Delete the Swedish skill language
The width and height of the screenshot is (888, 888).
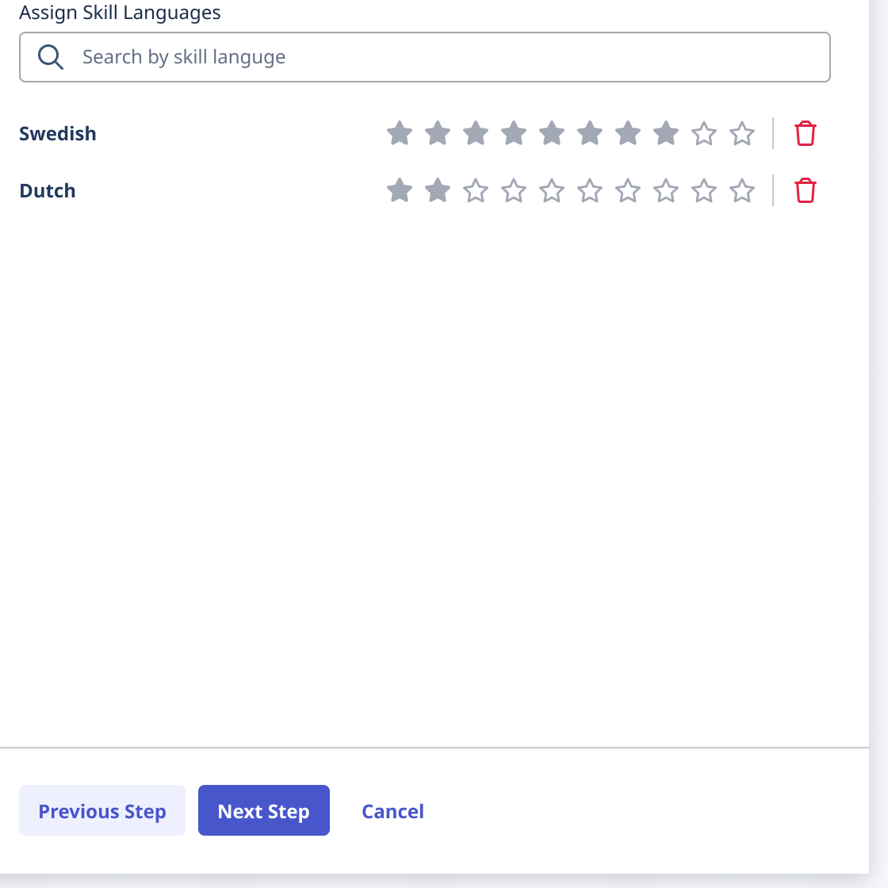click(x=805, y=133)
